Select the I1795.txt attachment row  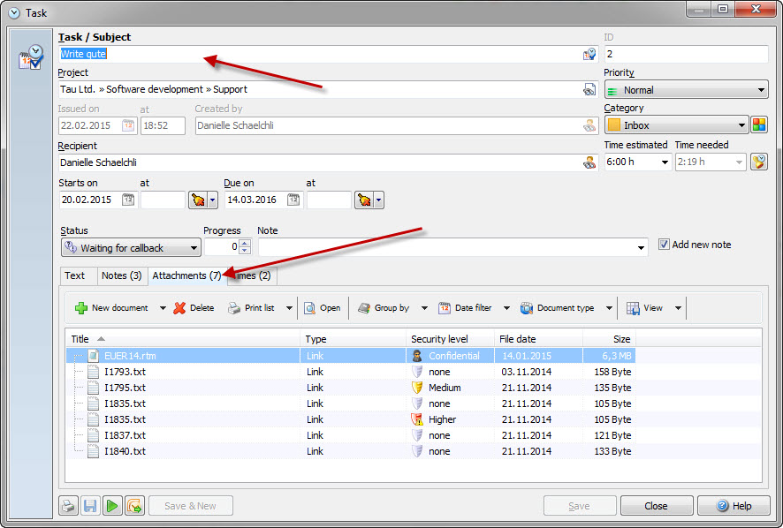[125, 388]
